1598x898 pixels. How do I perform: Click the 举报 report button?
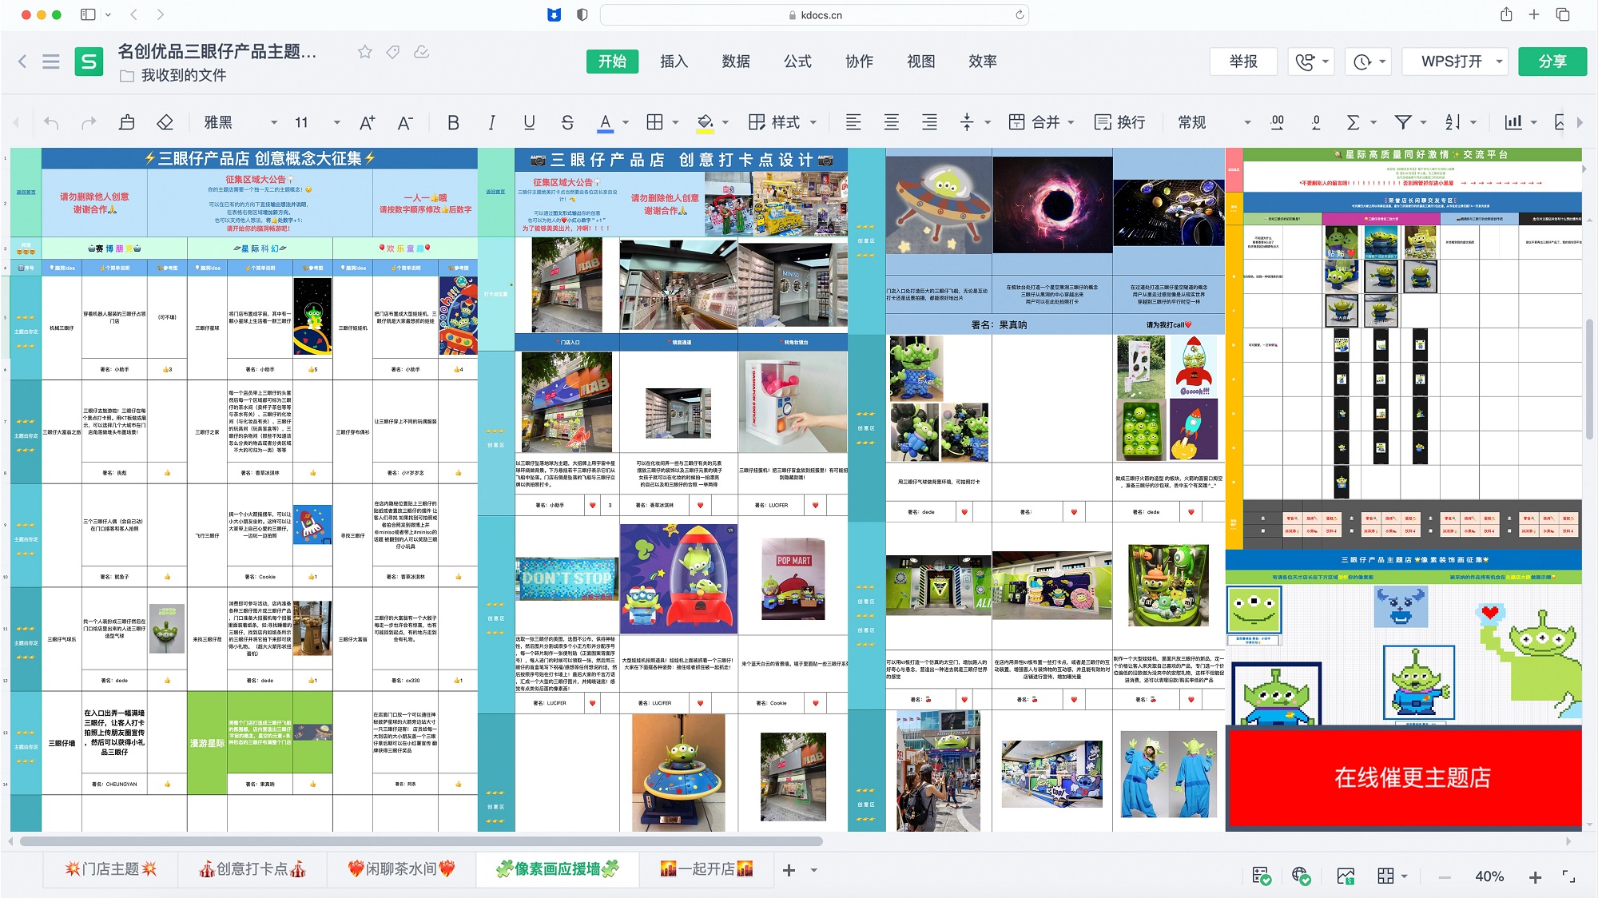1243,62
